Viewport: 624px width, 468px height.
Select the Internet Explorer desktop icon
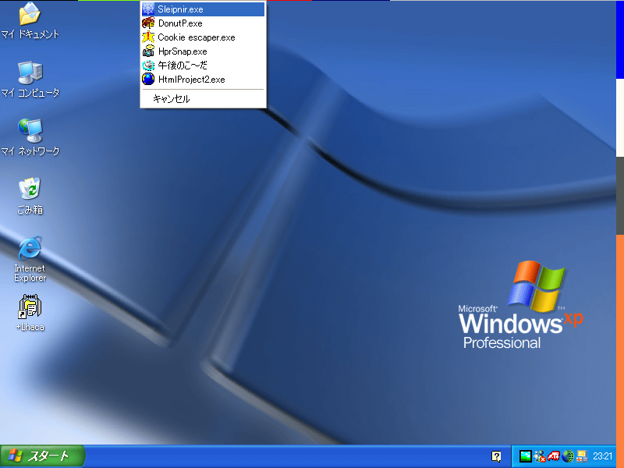(x=30, y=247)
